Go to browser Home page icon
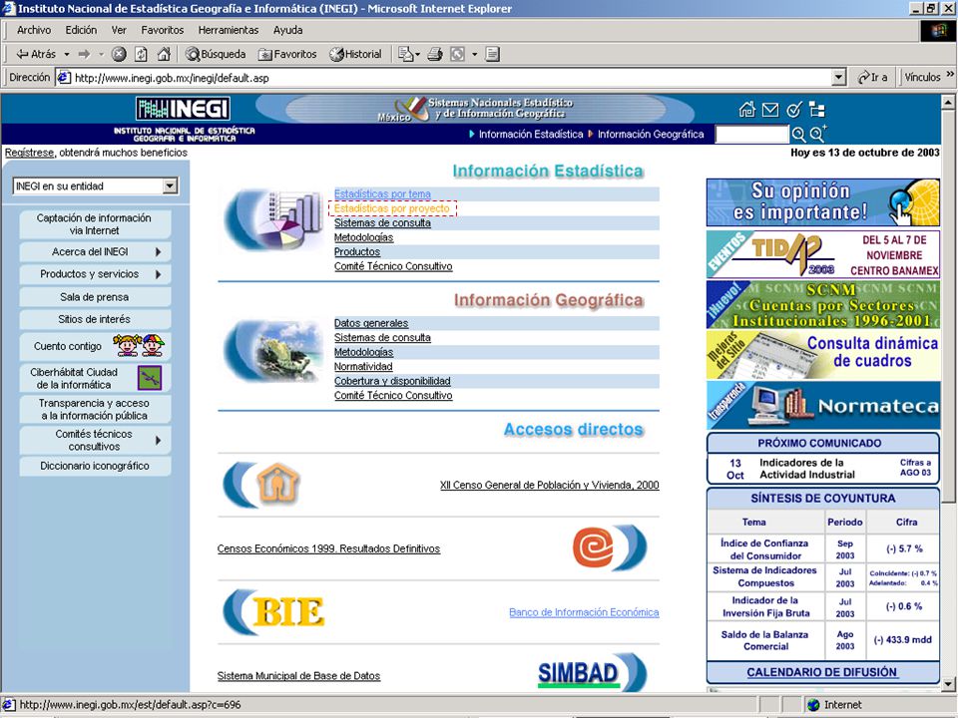 point(163,54)
